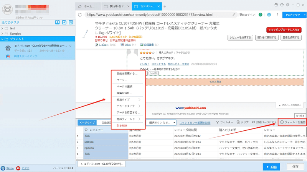Click フィールドを追加 plus button

point(292,122)
